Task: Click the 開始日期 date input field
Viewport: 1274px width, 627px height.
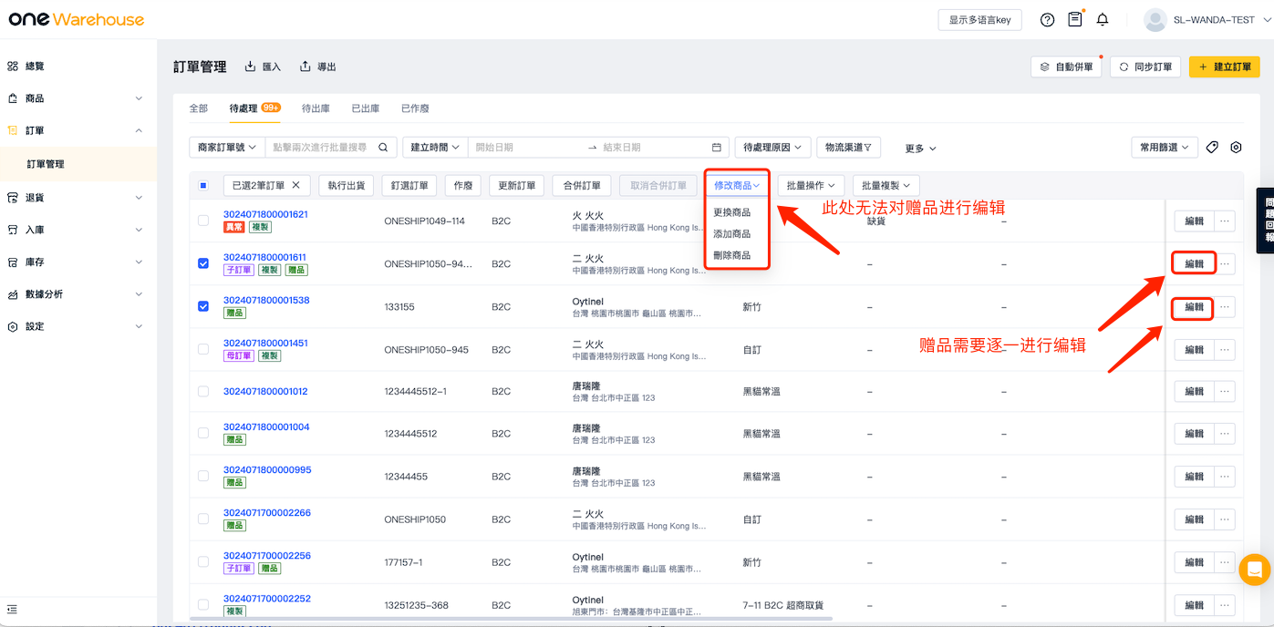Action: (524, 148)
